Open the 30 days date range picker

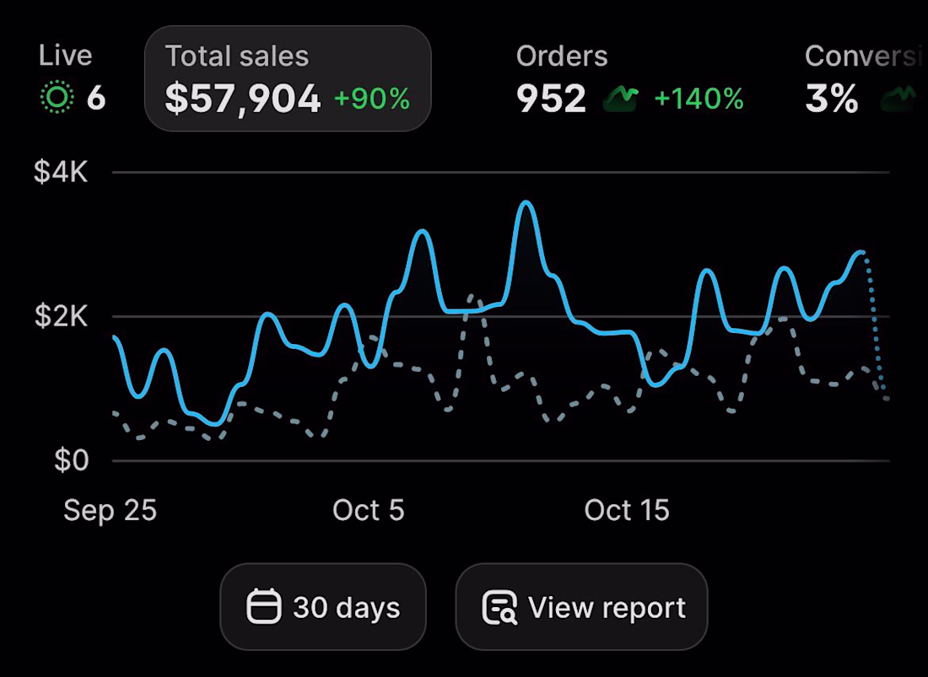(323, 607)
